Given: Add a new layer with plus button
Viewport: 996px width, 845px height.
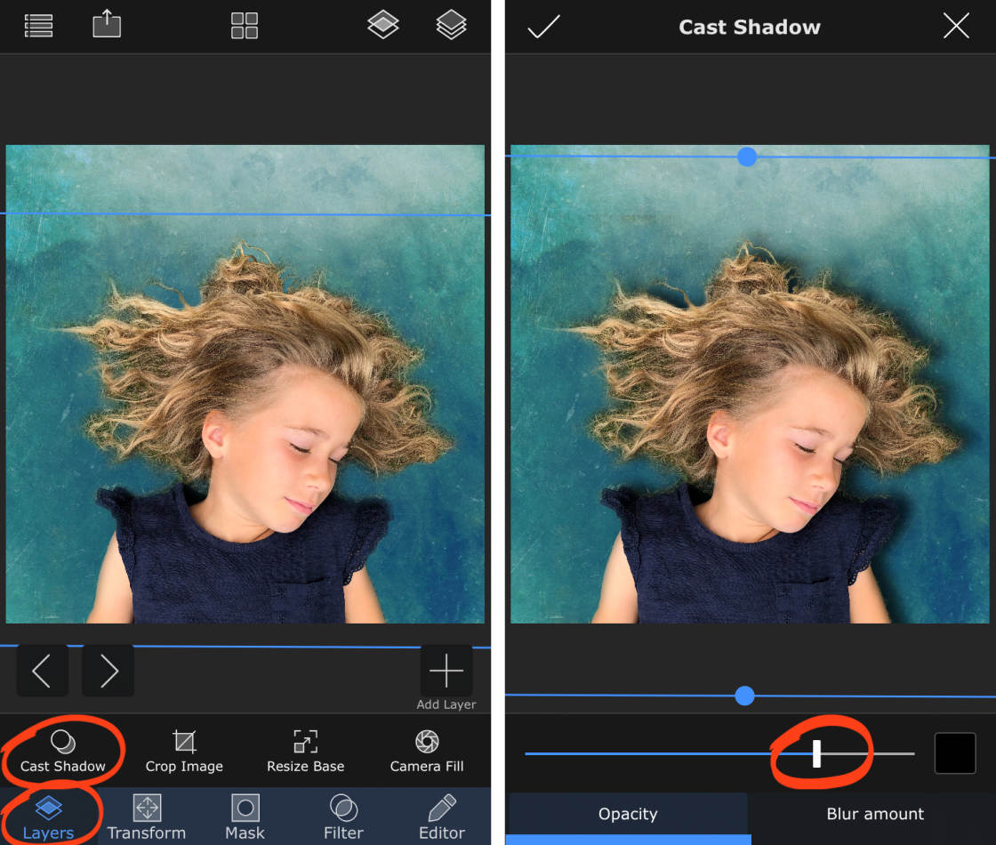Looking at the screenshot, I should (x=446, y=671).
